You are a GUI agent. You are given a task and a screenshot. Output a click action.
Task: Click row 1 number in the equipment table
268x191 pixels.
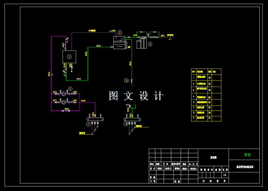[x=193, y=78]
